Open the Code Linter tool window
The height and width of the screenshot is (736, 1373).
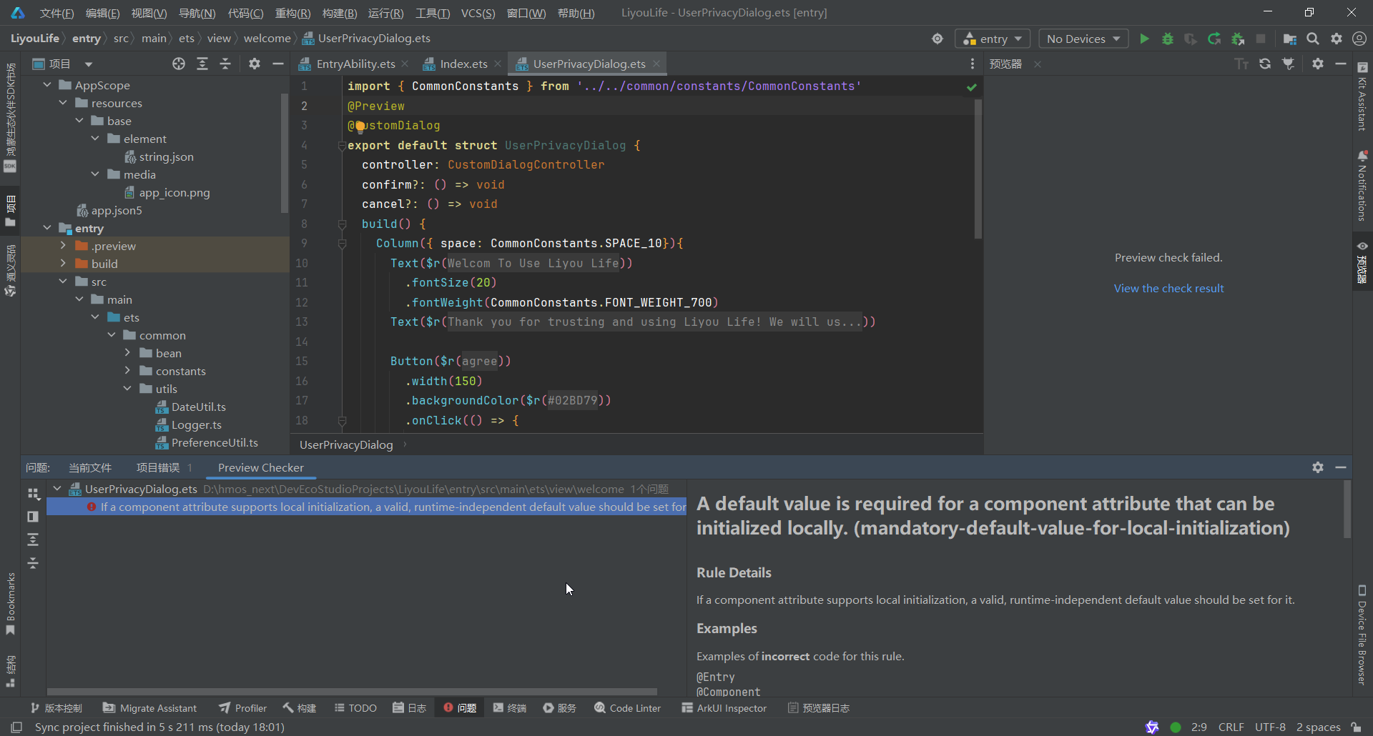pyautogui.click(x=627, y=708)
